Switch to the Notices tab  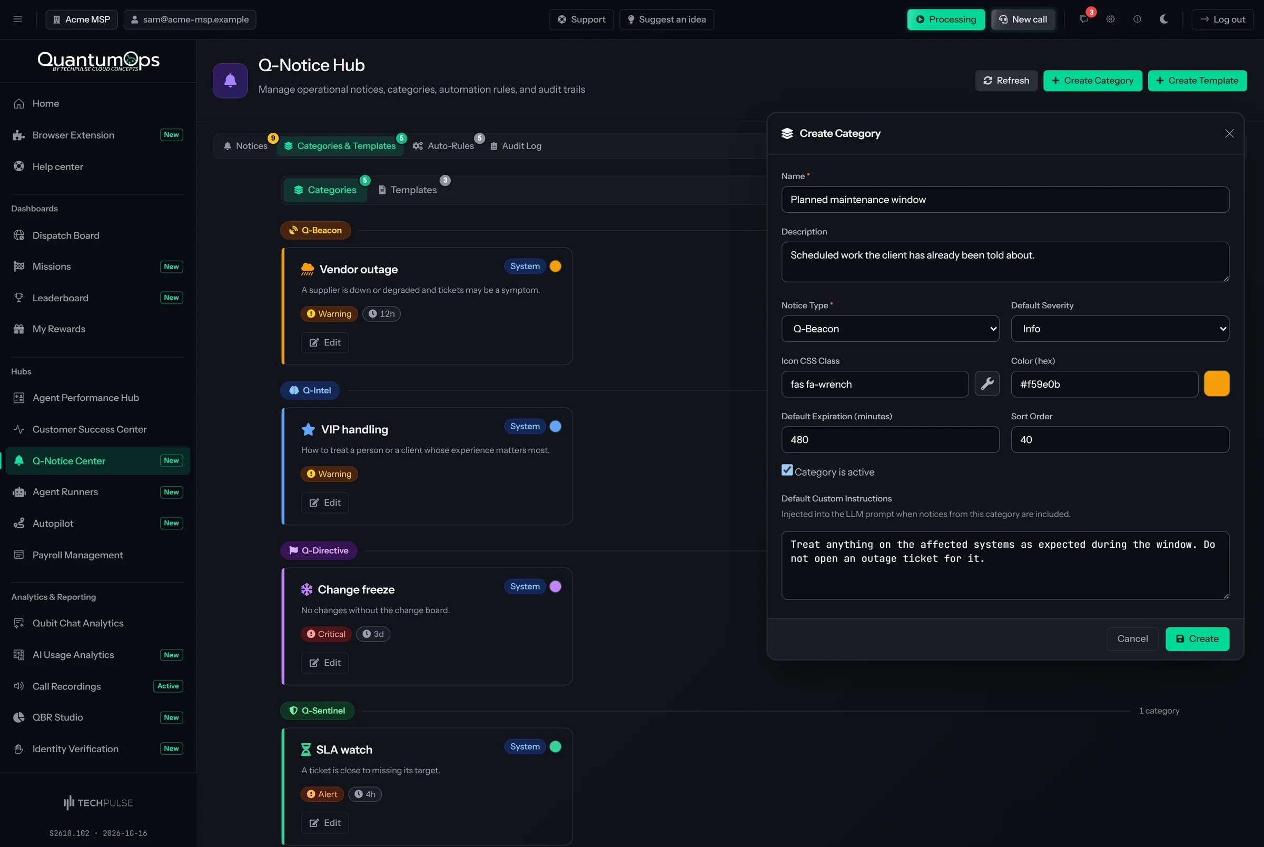(x=245, y=146)
